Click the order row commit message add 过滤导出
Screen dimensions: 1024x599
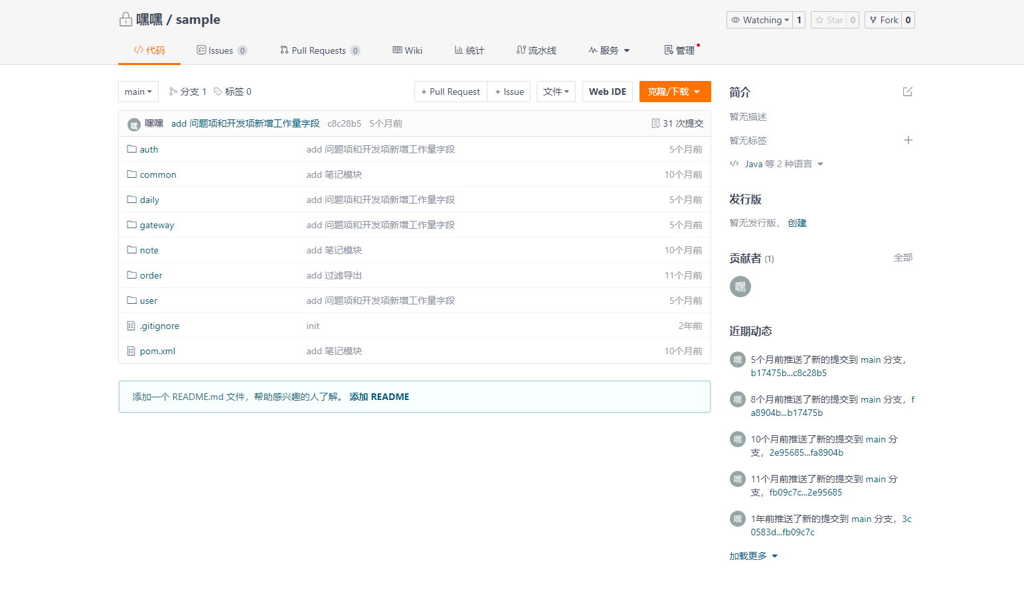tap(334, 275)
